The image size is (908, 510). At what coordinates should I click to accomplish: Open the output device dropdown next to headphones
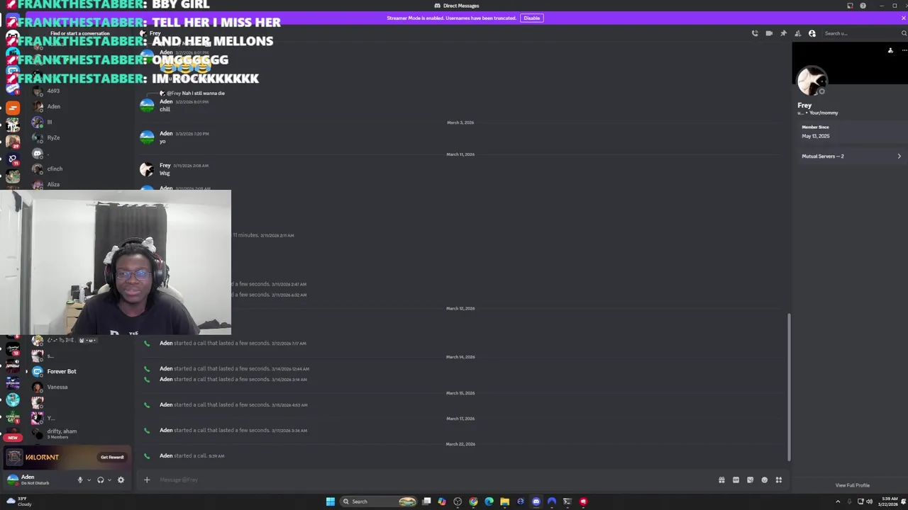[x=109, y=480]
